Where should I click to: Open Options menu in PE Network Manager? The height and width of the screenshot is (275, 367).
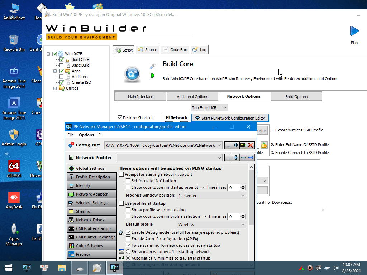86,135
